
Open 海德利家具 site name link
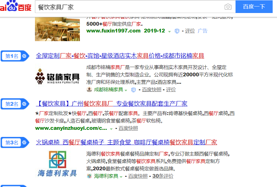(x=106, y=176)
